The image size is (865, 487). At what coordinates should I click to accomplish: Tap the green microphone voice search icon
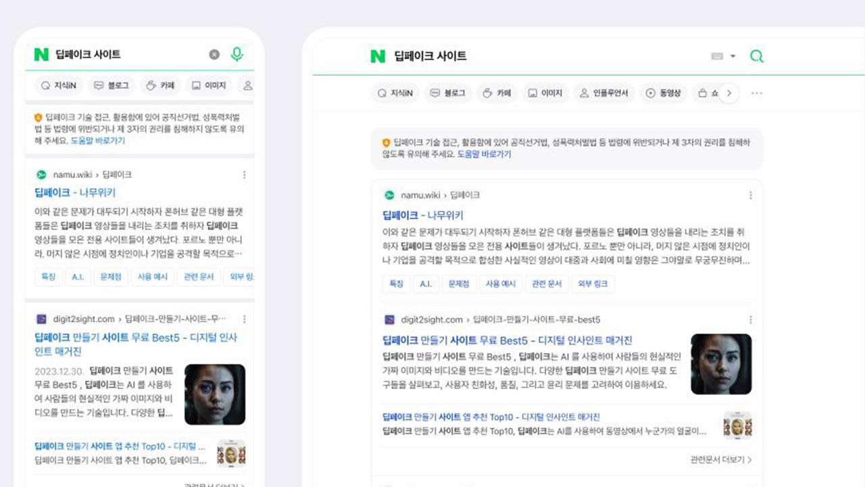pos(237,54)
